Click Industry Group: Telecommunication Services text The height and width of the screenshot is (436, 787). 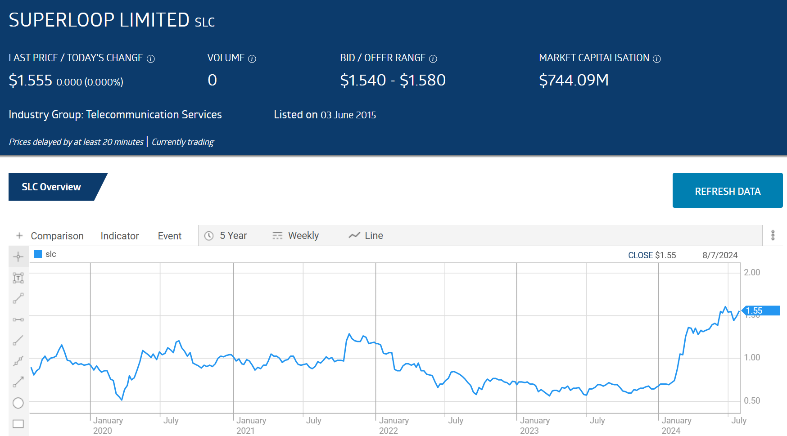(x=115, y=115)
